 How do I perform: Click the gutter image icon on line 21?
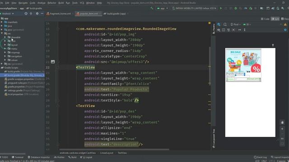tap(53, 62)
